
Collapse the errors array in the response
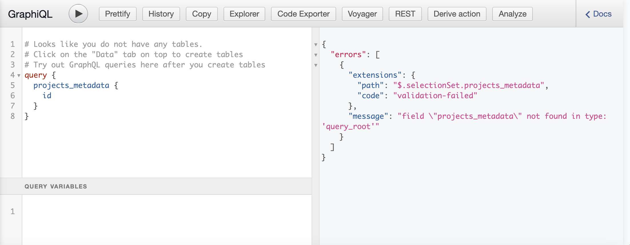coord(316,55)
